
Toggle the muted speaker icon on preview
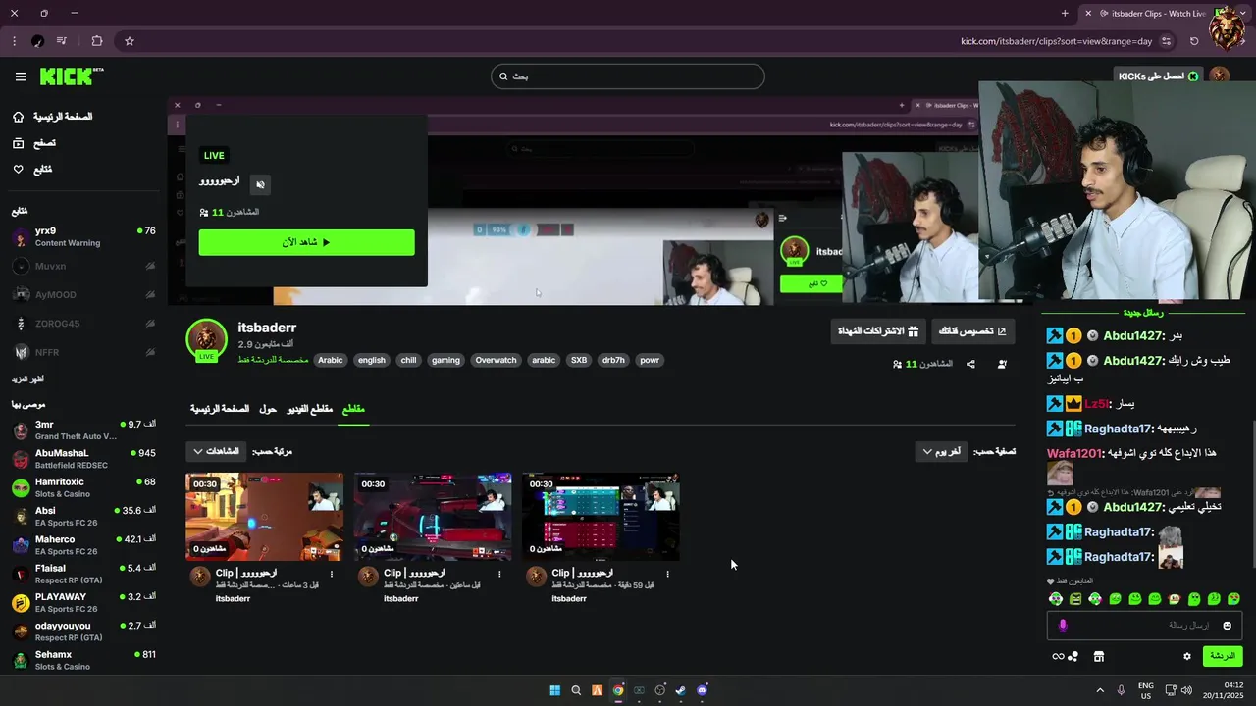tap(260, 184)
